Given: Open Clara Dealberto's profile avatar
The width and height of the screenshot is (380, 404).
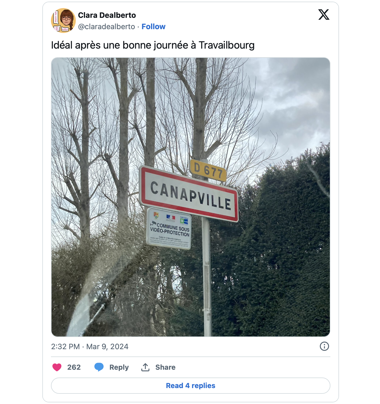Looking at the screenshot, I should click(63, 21).
